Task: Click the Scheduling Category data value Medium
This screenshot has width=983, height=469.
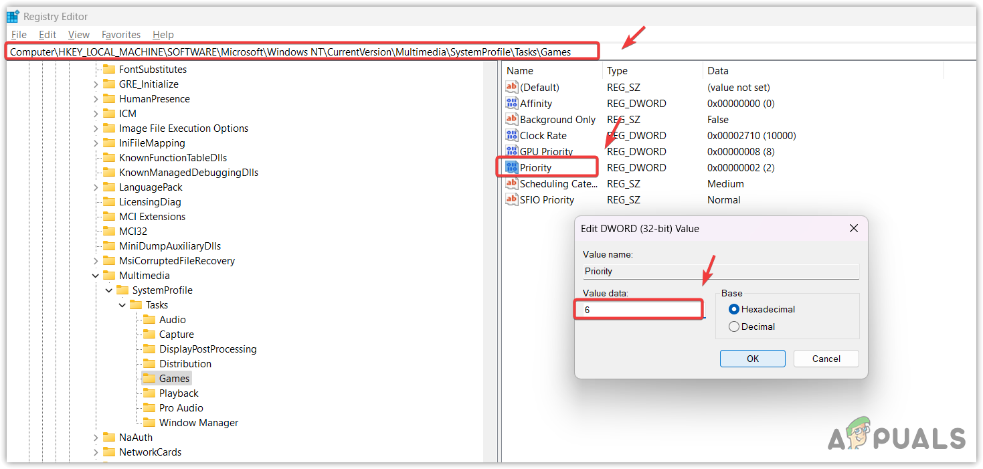Action: 725,183
